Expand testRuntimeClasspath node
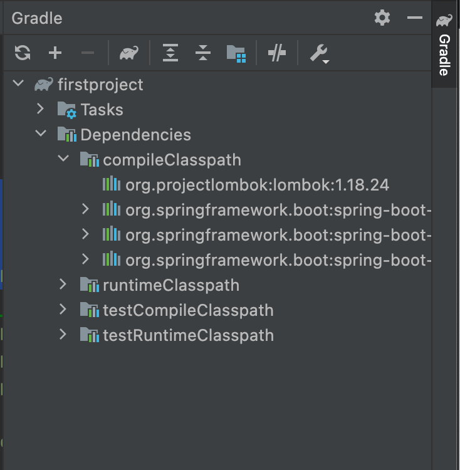The image size is (460, 470). point(63,334)
